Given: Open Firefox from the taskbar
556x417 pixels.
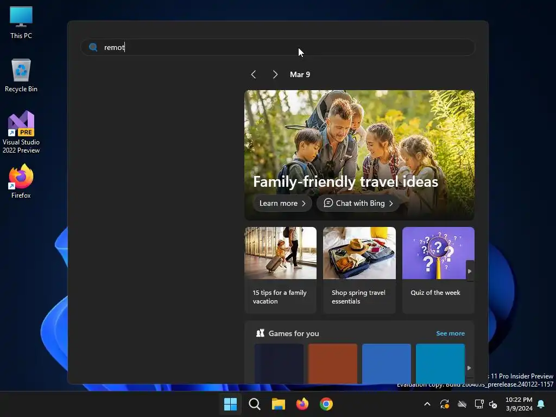Looking at the screenshot, I should 302,404.
